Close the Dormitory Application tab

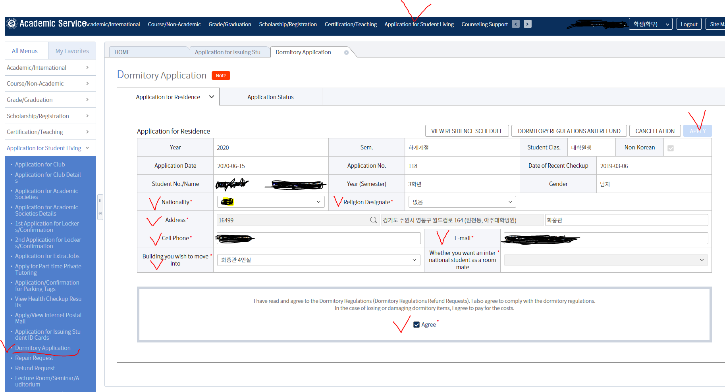click(346, 52)
